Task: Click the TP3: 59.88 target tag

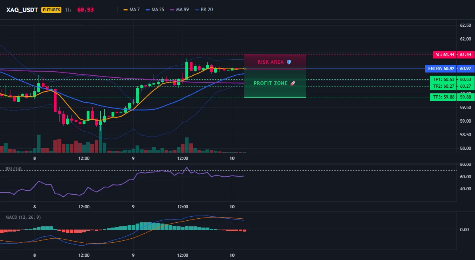Action: tap(443, 97)
